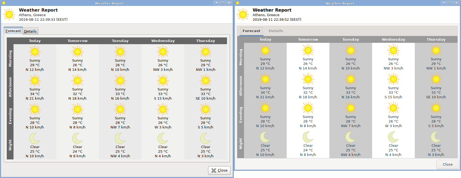Screen dimensions: 461x178
Task: Click large sun icon in left window header
Action: point(9,15)
